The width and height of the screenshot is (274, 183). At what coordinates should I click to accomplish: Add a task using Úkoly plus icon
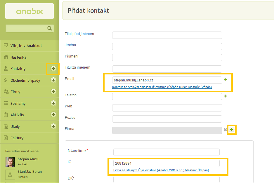[x=53, y=126]
